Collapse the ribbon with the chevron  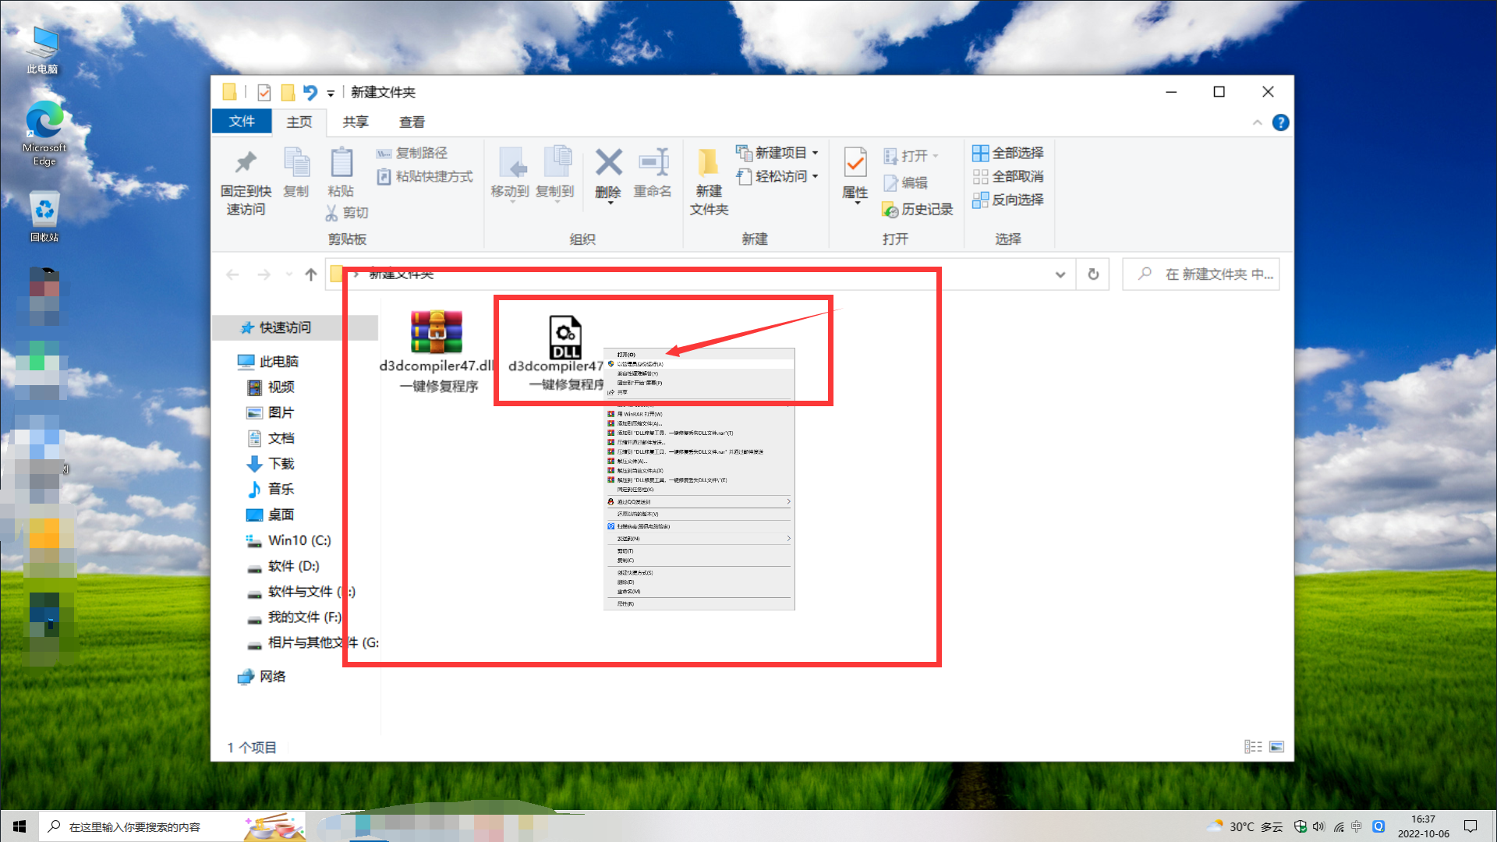pyautogui.click(x=1257, y=122)
